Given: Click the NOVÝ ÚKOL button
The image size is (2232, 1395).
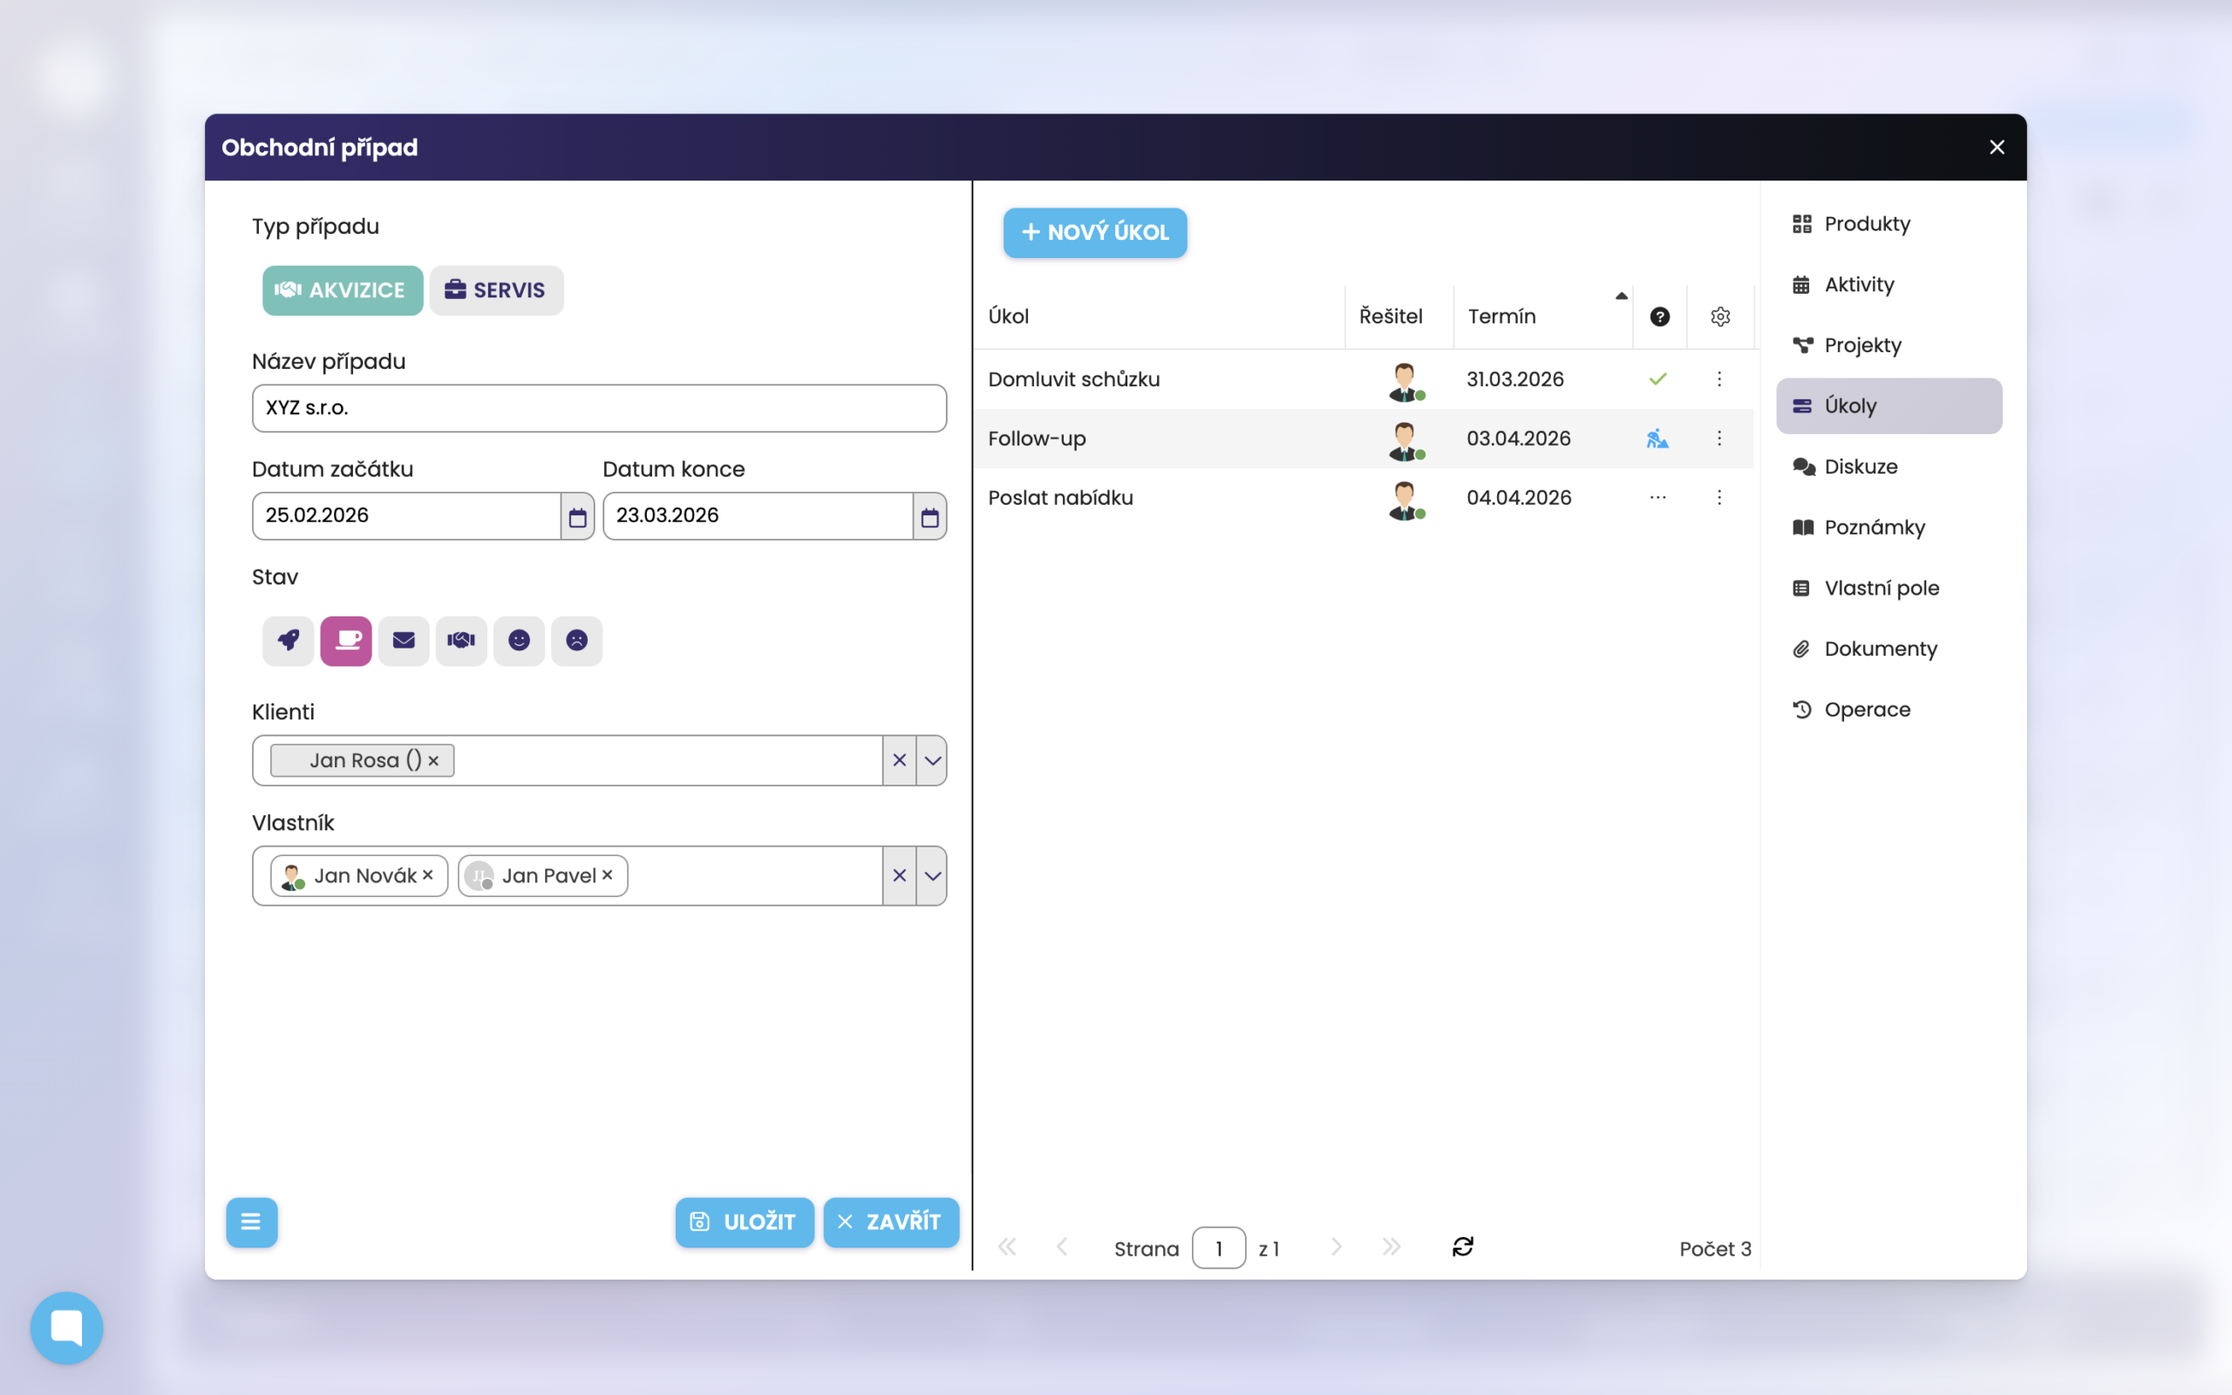Looking at the screenshot, I should point(1095,233).
